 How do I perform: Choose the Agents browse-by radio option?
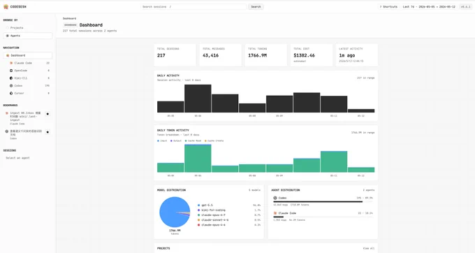tap(8, 36)
